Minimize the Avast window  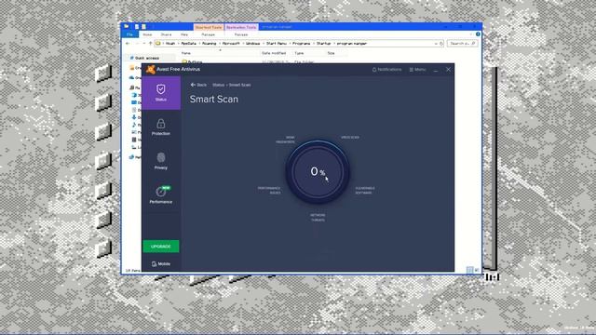point(436,70)
